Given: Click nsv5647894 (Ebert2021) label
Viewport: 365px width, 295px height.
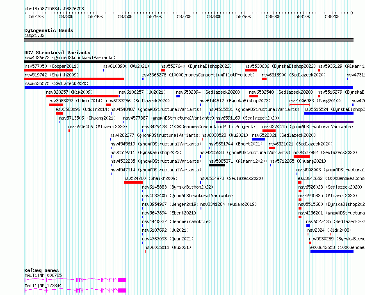Looking at the screenshot, I should coord(169,213).
